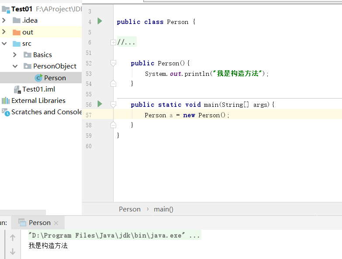Click Person in the editor breadcrumb

point(130,209)
